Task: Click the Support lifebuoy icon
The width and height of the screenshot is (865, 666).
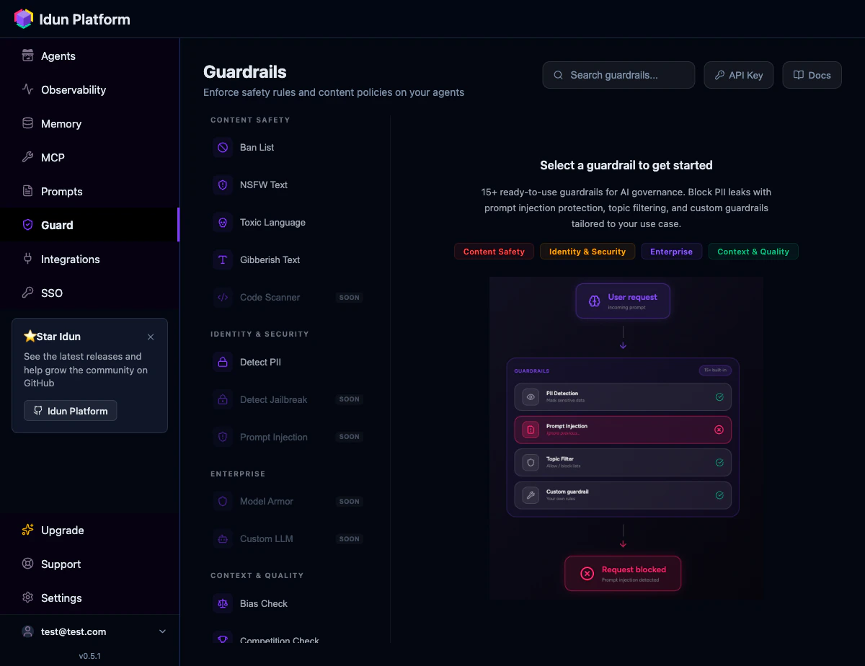Action: click(28, 564)
